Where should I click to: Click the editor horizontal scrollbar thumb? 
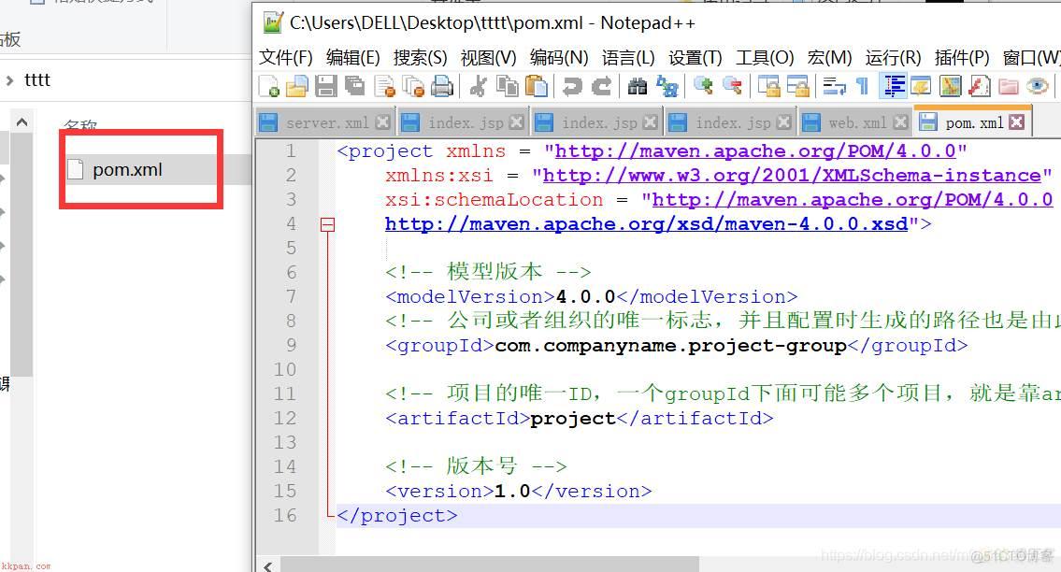tap(490, 565)
